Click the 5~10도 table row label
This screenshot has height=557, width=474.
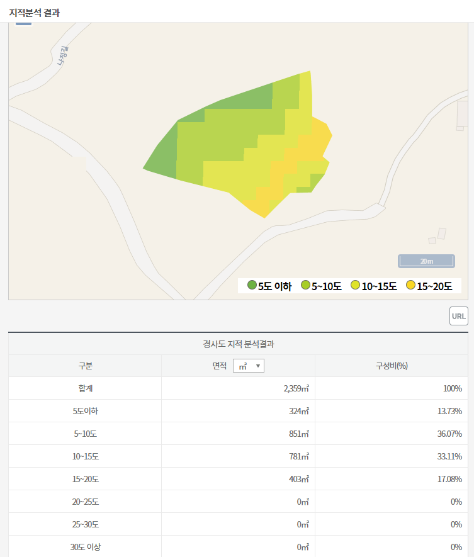coord(85,434)
